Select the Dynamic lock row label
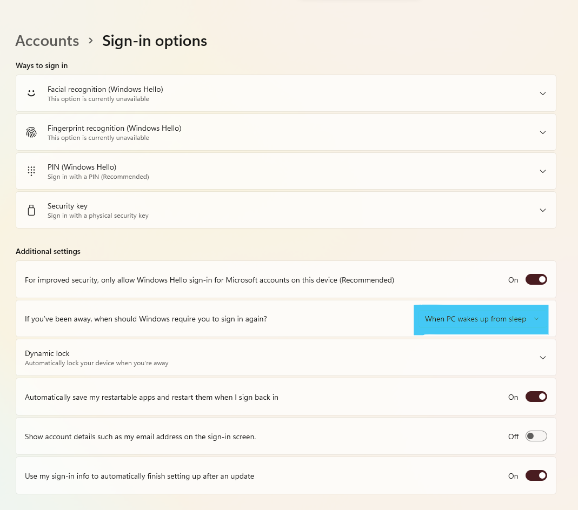 (x=47, y=353)
